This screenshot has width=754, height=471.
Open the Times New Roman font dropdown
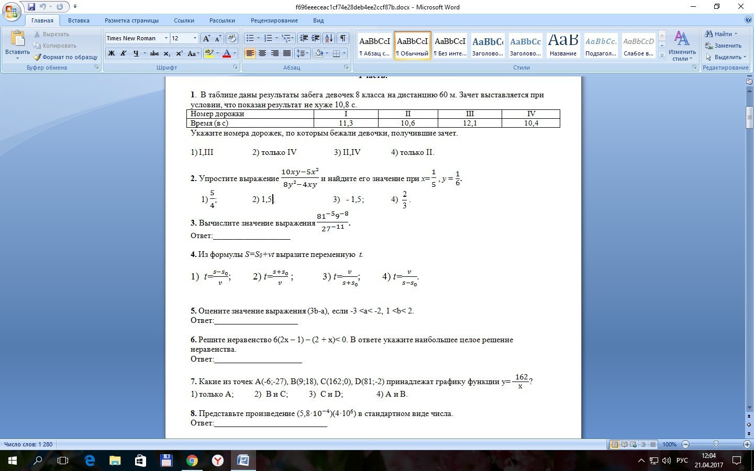click(x=166, y=38)
